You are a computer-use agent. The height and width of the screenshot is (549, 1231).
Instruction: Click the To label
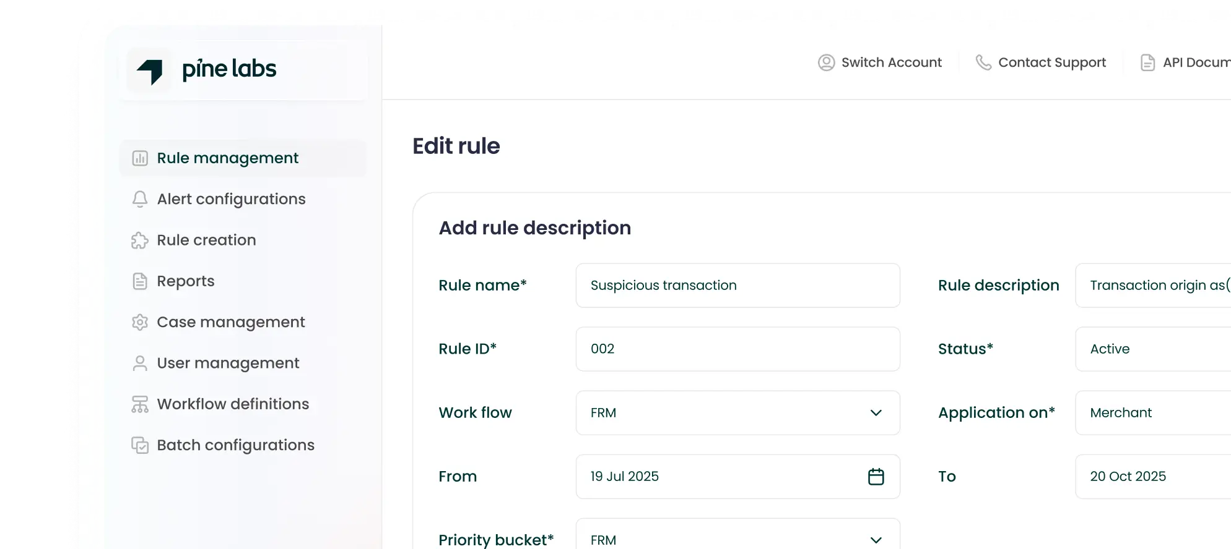click(x=947, y=477)
